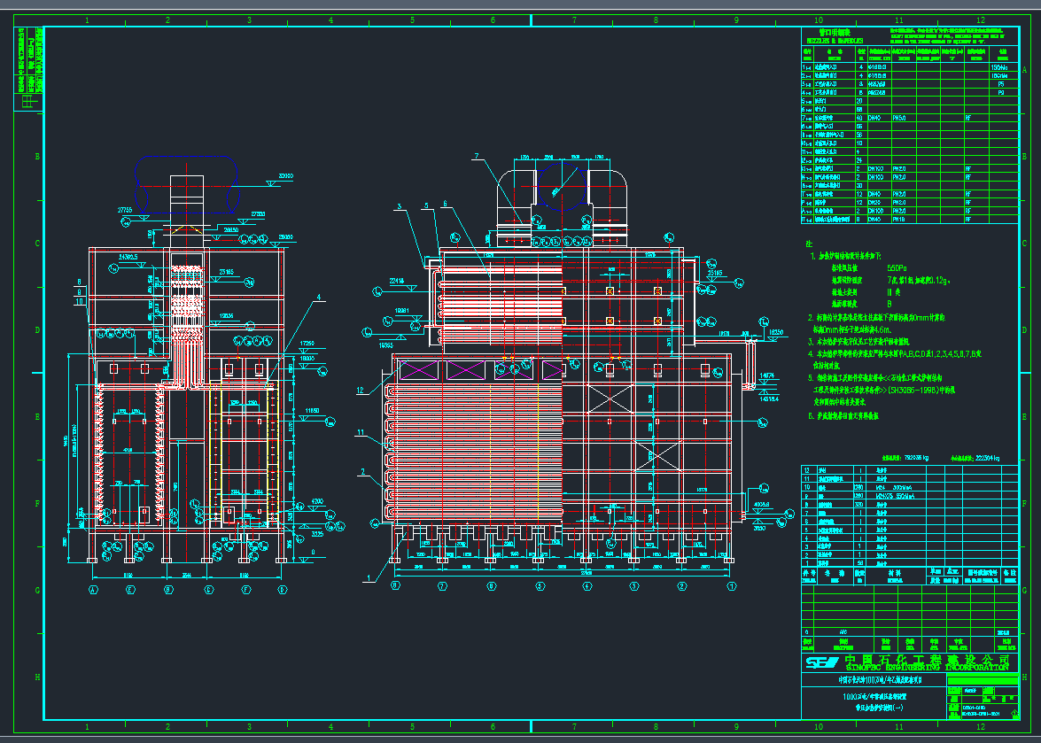Screen dimensions: 1041x743
Task: Select the AFC revision entry in title block
Action: coord(842,632)
